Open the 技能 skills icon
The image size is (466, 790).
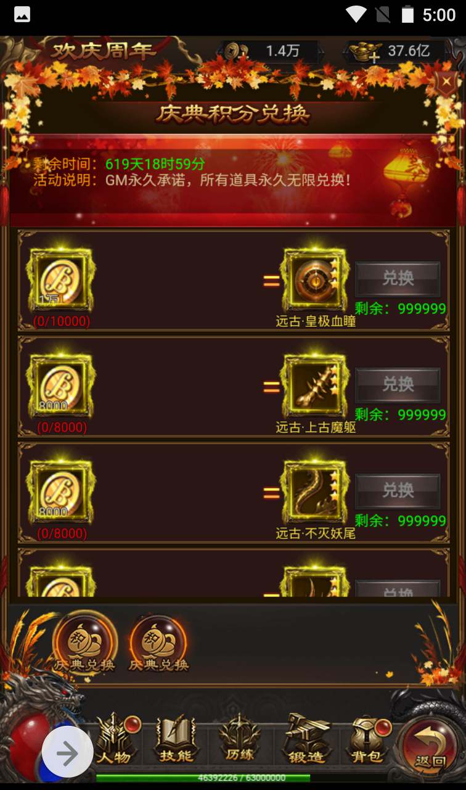tap(176, 739)
